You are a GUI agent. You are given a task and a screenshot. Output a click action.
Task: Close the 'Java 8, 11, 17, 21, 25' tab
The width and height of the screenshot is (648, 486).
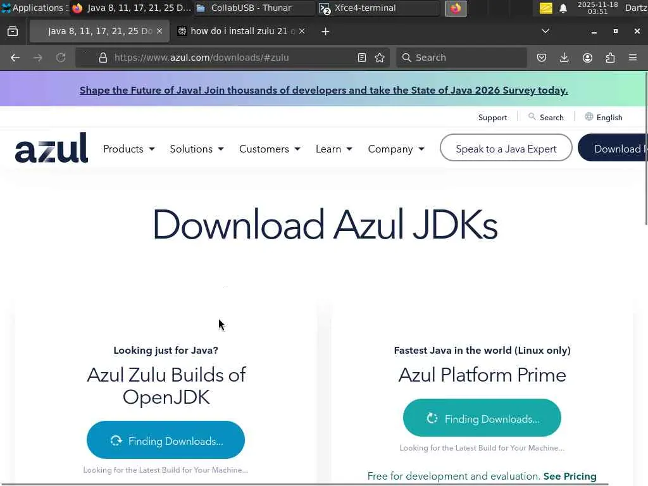(159, 31)
